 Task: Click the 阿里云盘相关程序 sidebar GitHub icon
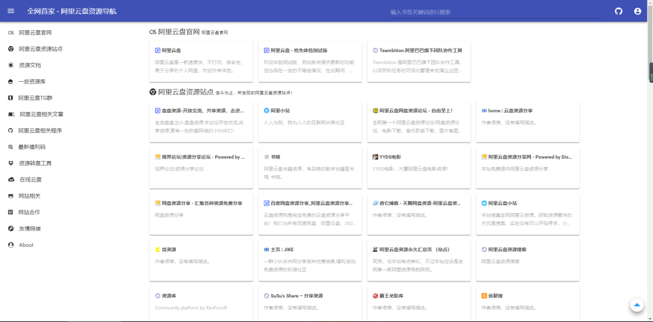pos(11,131)
